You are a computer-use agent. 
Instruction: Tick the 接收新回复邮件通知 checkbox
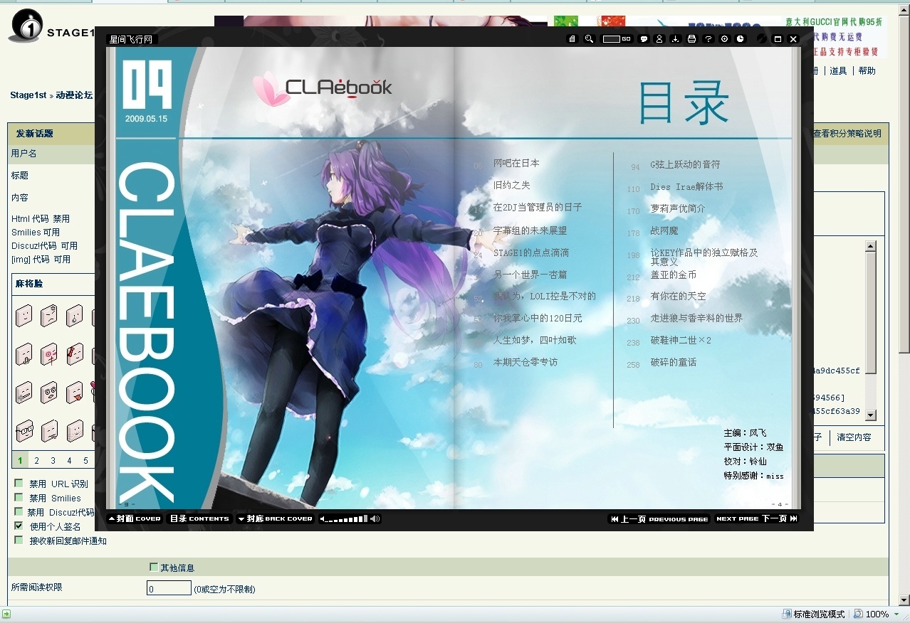pos(19,541)
